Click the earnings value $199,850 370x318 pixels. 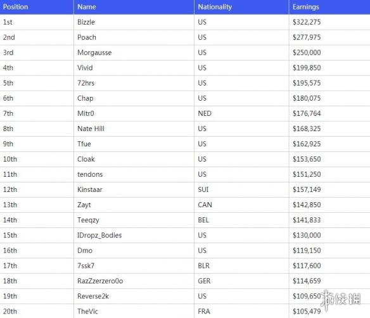pyautogui.click(x=307, y=68)
